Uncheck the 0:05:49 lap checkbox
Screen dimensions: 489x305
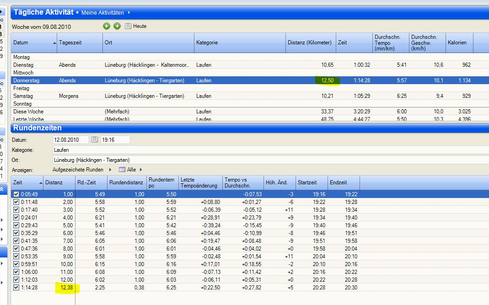pyautogui.click(x=16, y=194)
